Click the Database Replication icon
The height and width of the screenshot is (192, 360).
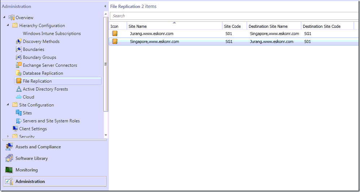[x=19, y=73]
